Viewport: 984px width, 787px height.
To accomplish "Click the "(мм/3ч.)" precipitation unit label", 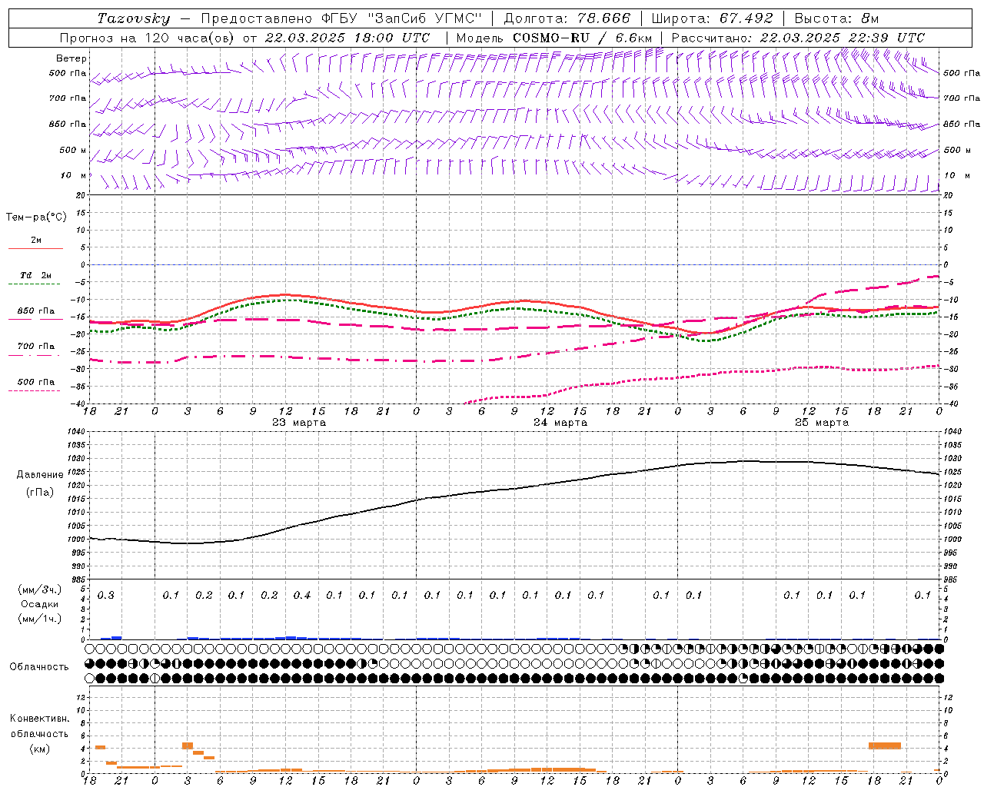I will point(39,589).
